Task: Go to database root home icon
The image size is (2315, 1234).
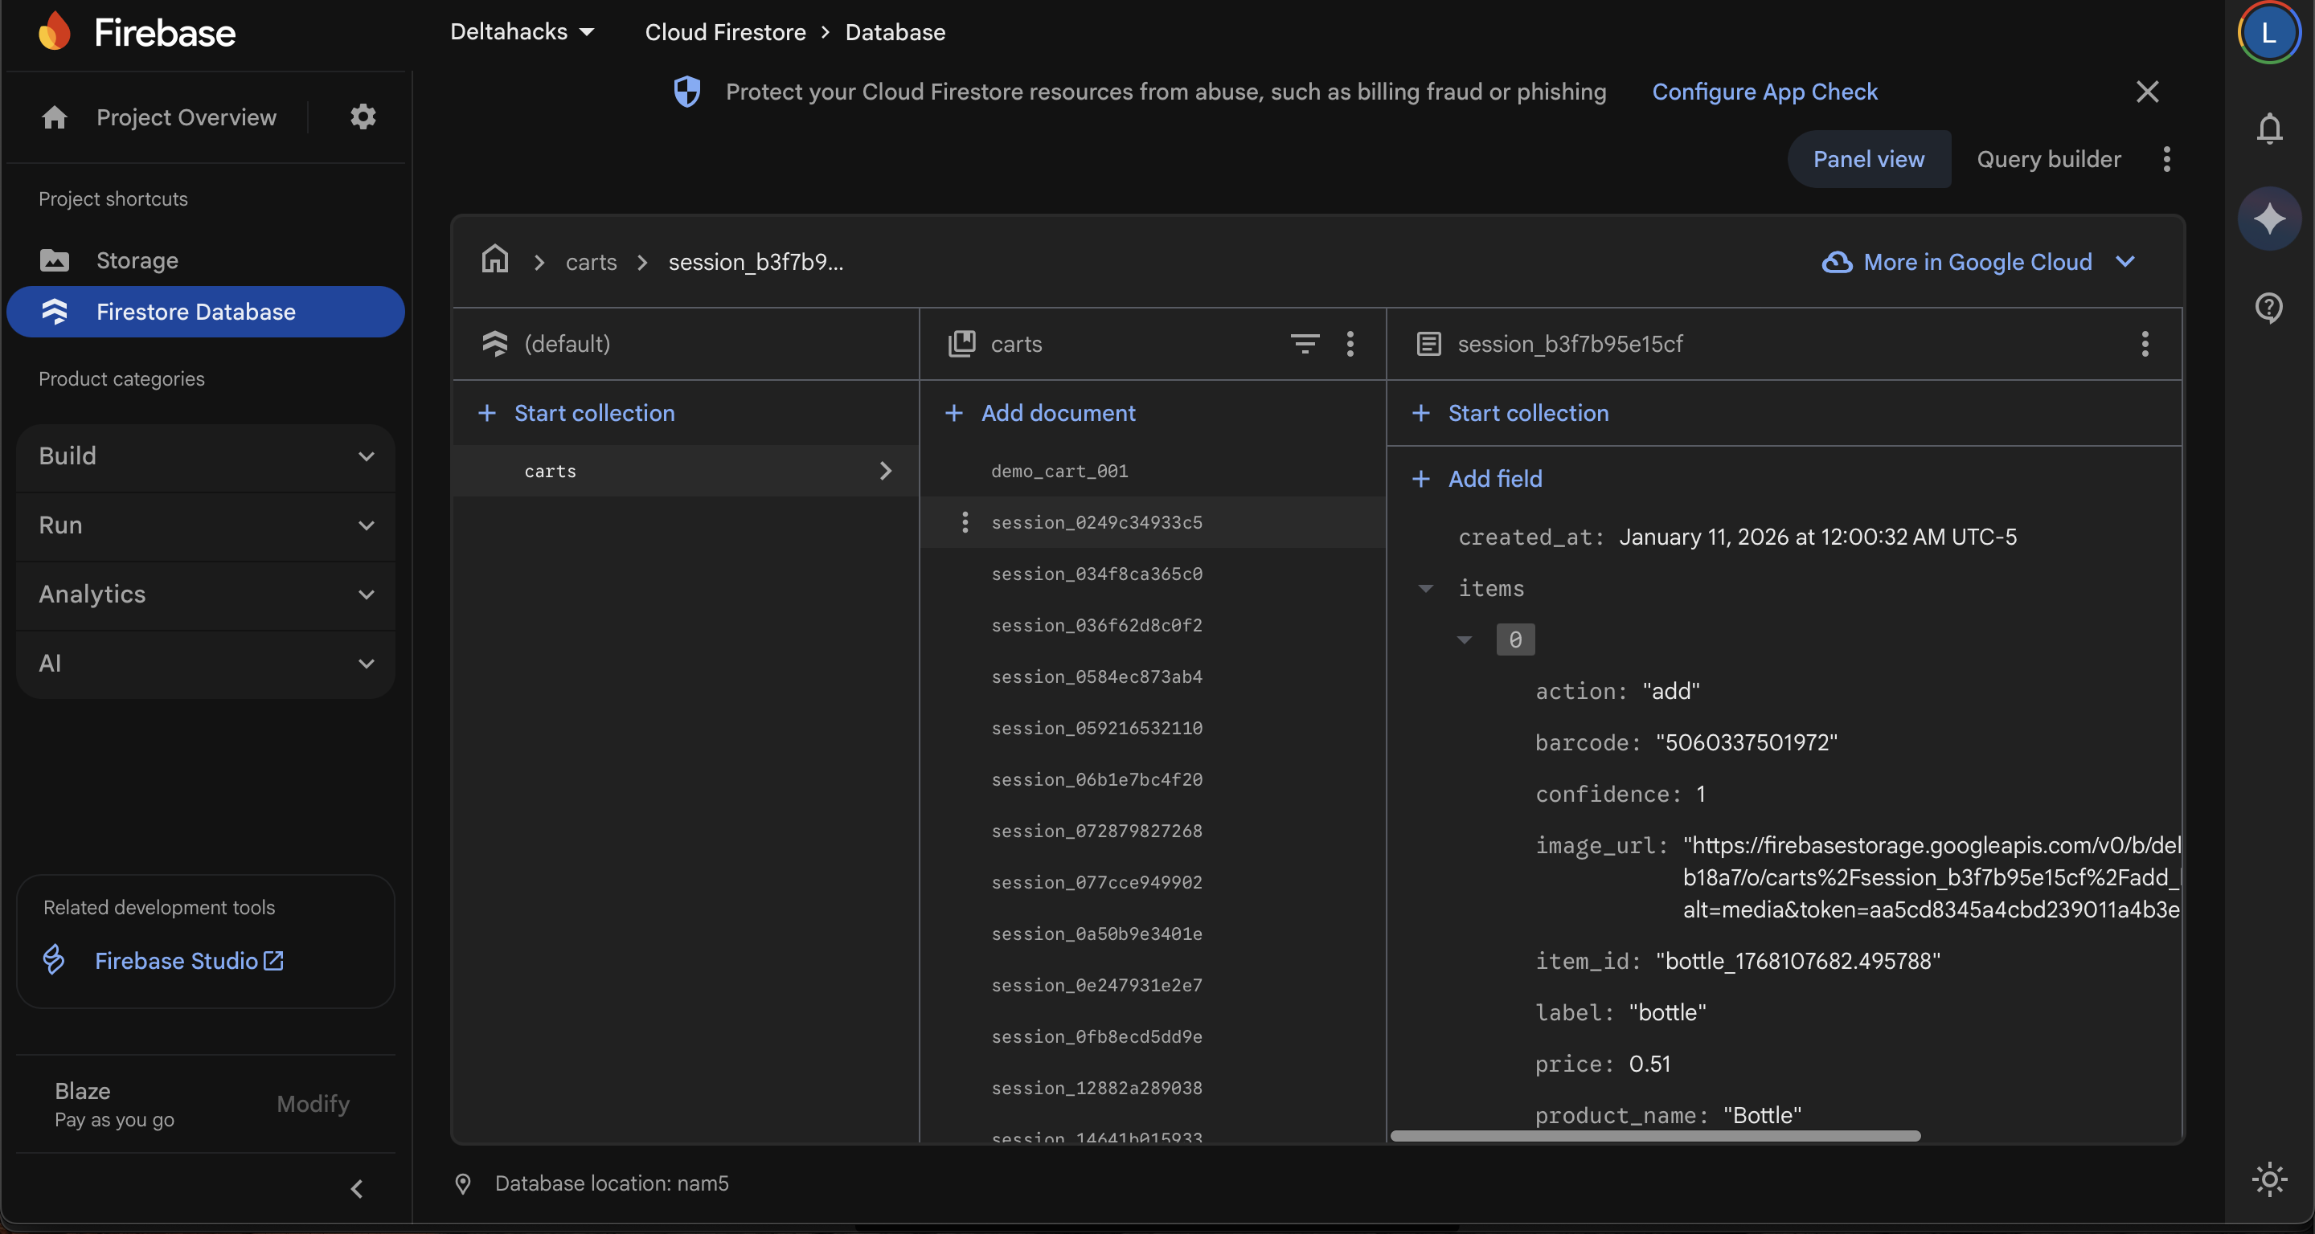Action: pyautogui.click(x=494, y=260)
